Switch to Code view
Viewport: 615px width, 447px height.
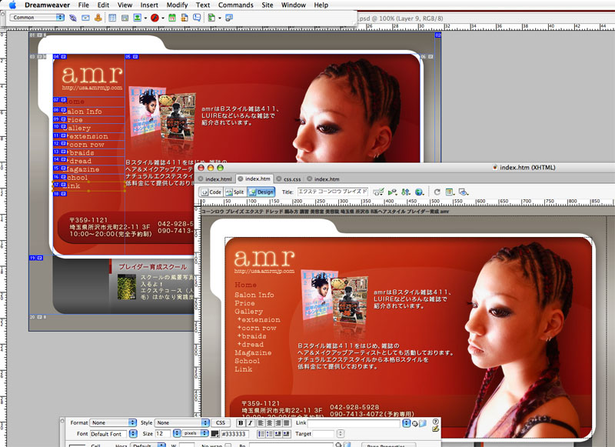211,192
